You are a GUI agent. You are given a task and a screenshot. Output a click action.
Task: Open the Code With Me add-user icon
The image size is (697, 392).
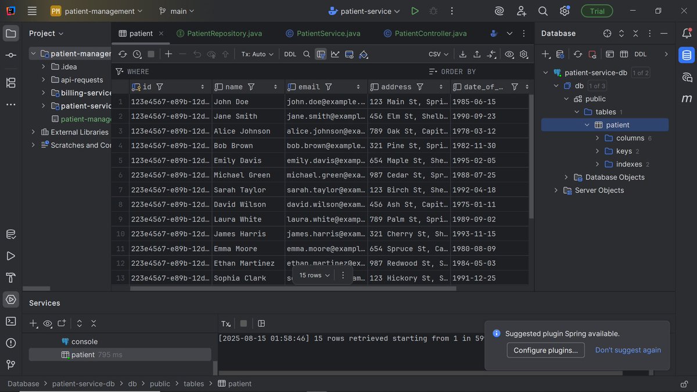521,11
